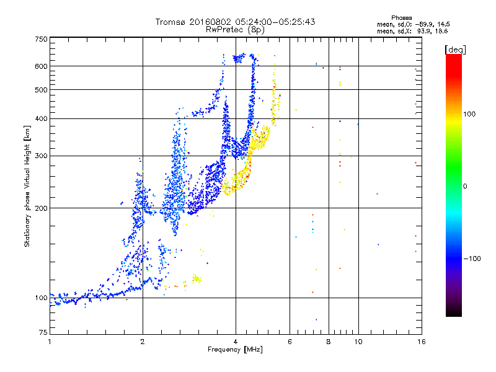This screenshot has width=496, height=372.
Task: Click the colorbar tick label '0'
Action: click(x=465, y=187)
